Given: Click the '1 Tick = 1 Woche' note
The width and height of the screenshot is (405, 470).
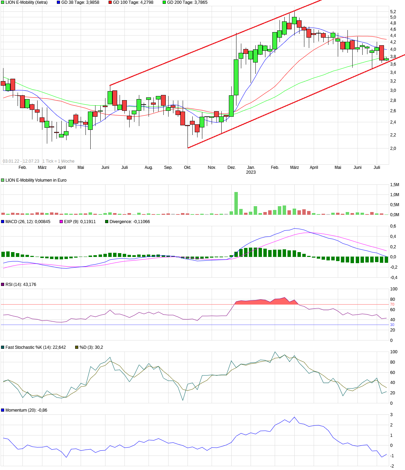Looking at the screenshot, I should tap(58, 161).
